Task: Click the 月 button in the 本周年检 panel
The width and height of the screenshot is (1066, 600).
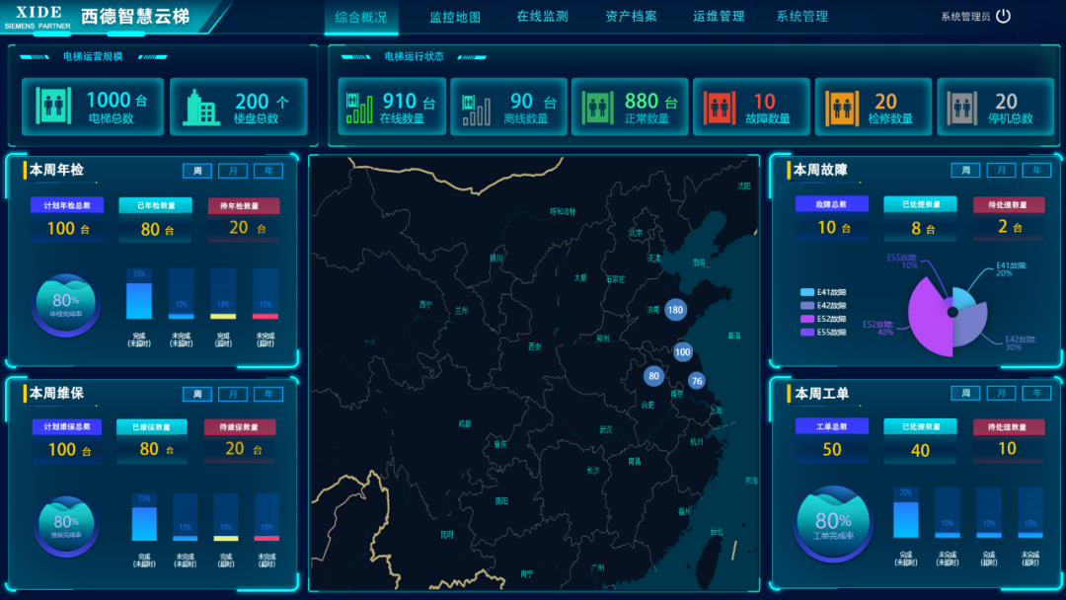Action: click(232, 170)
